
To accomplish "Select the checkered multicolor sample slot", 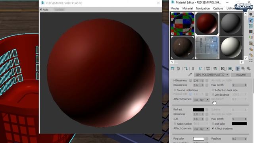I will click(183, 24).
